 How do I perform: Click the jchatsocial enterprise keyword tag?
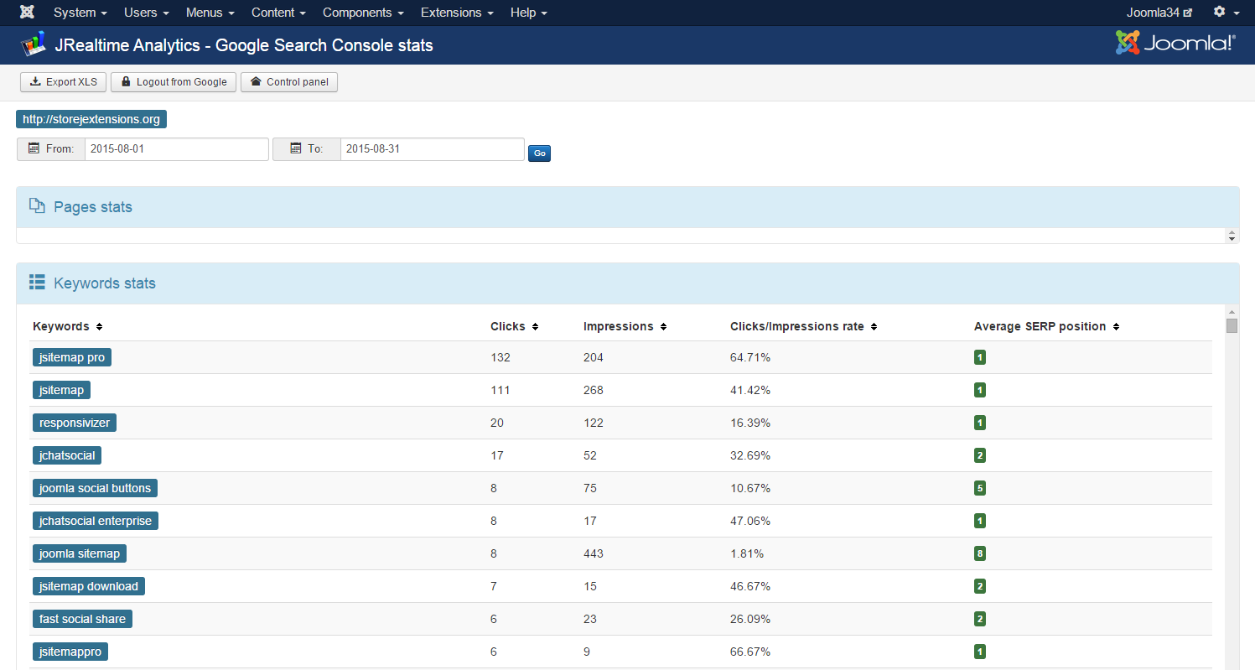[96, 521]
